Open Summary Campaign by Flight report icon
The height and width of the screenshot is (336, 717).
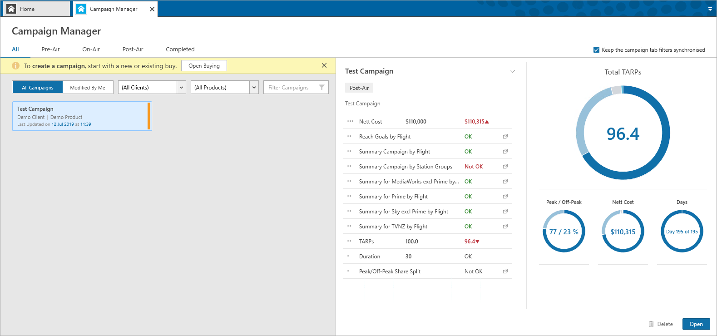(x=505, y=151)
